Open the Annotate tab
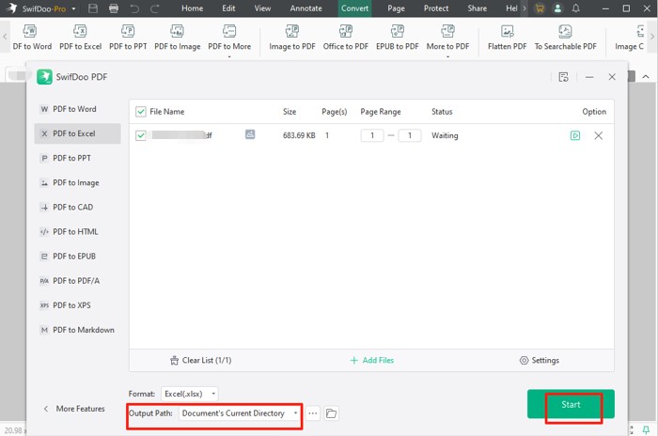Image resolution: width=658 pixels, height=436 pixels. (305, 8)
